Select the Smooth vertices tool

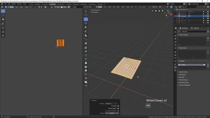[86, 70]
